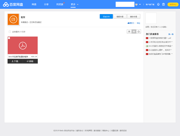
Task: Click the 热门资源推荐 heading
Action: click(152, 34)
